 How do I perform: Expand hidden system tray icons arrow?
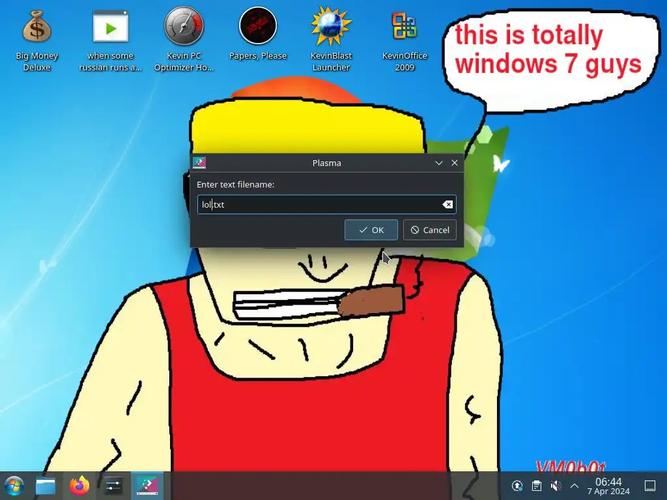[575, 486]
